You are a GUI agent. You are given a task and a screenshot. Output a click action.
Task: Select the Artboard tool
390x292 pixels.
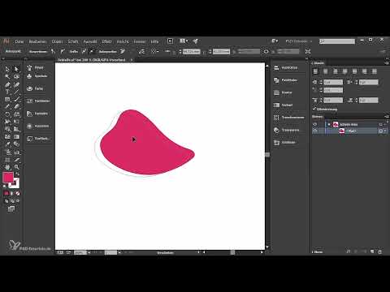(7, 160)
